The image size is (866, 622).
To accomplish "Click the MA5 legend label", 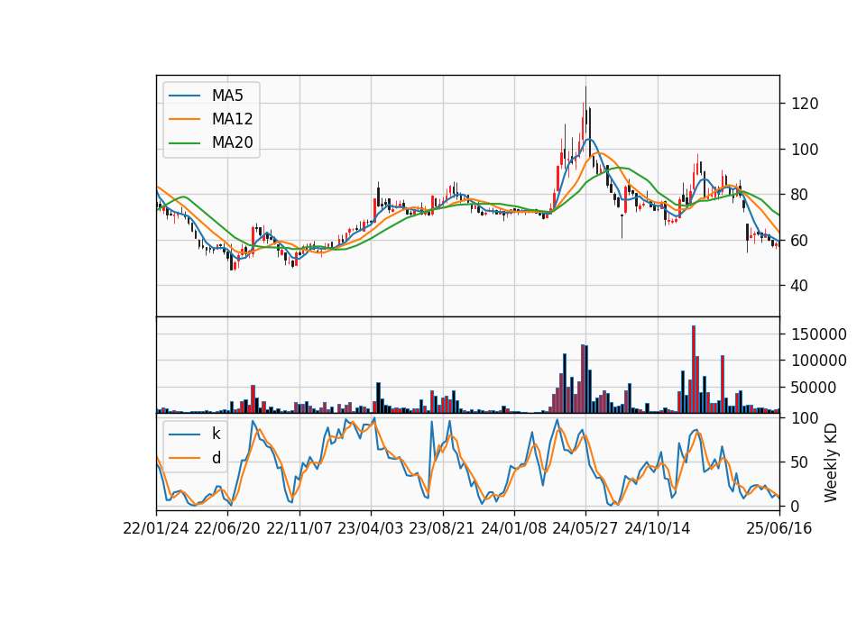I will 227,96.
